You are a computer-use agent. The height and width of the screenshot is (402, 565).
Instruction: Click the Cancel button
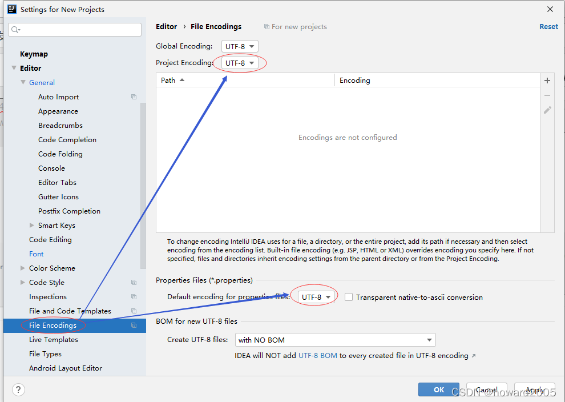point(486,389)
